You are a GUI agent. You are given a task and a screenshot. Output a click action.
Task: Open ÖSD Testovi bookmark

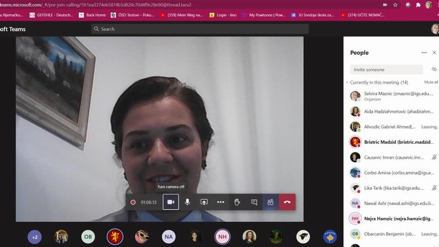point(132,15)
